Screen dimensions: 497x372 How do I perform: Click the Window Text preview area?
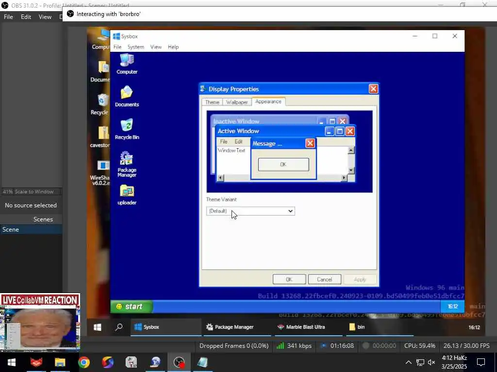[x=232, y=151]
